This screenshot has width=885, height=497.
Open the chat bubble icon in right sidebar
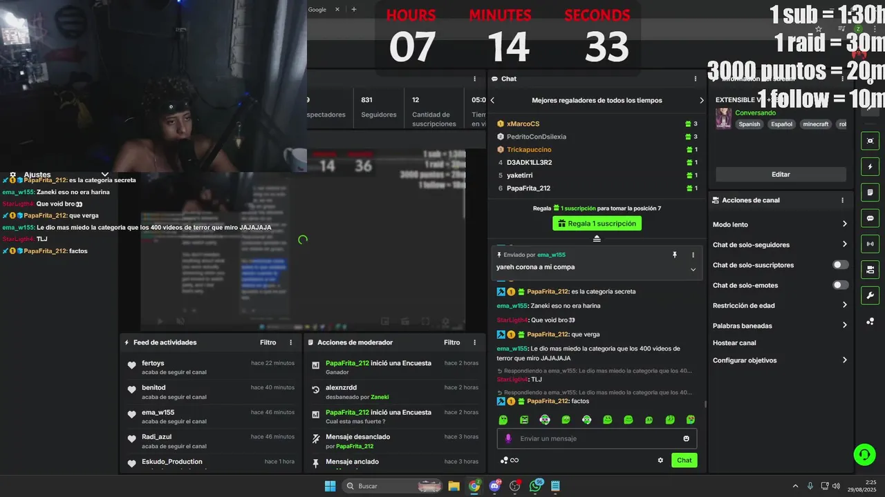coord(870,218)
